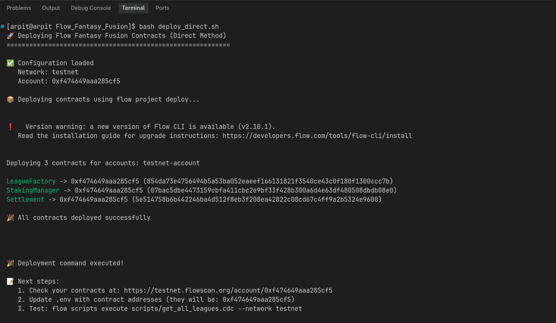Open the testnet.flowscan.org account link
This screenshot has width=556, height=323.
pyautogui.click(x=228, y=290)
